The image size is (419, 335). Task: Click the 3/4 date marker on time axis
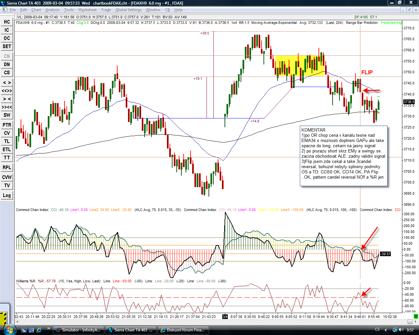click(x=225, y=317)
